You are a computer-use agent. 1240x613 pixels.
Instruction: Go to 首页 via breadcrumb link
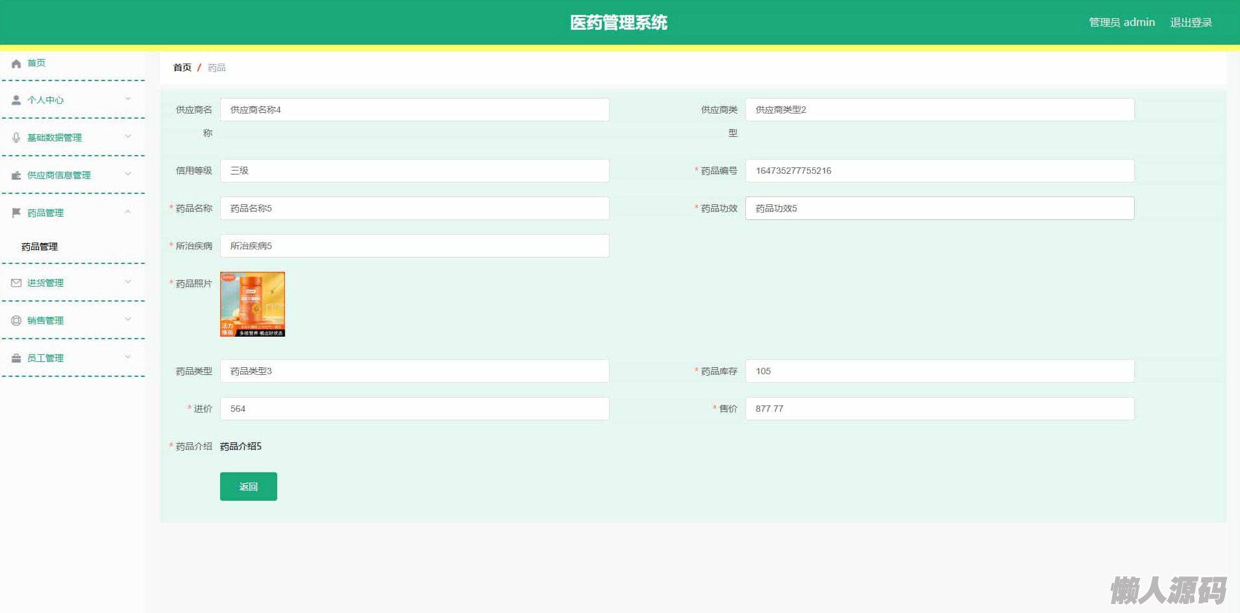pos(182,67)
